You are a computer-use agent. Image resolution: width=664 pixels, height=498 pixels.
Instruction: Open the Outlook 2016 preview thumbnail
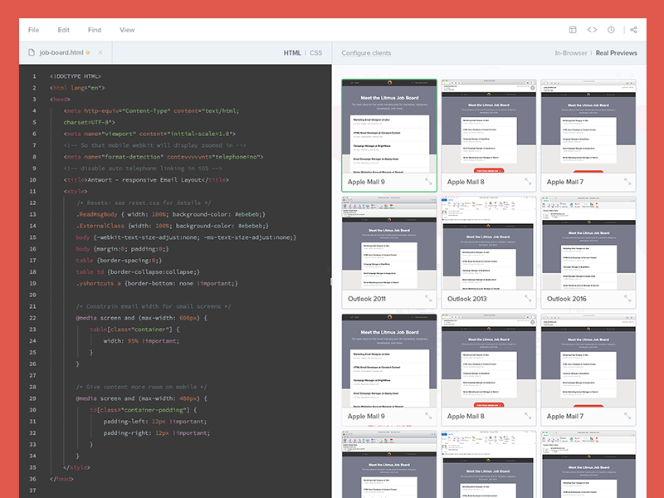pos(588,243)
